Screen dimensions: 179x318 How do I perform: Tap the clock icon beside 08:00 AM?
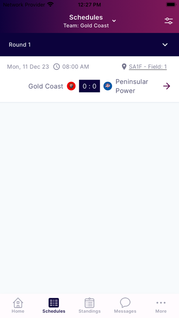click(x=57, y=67)
